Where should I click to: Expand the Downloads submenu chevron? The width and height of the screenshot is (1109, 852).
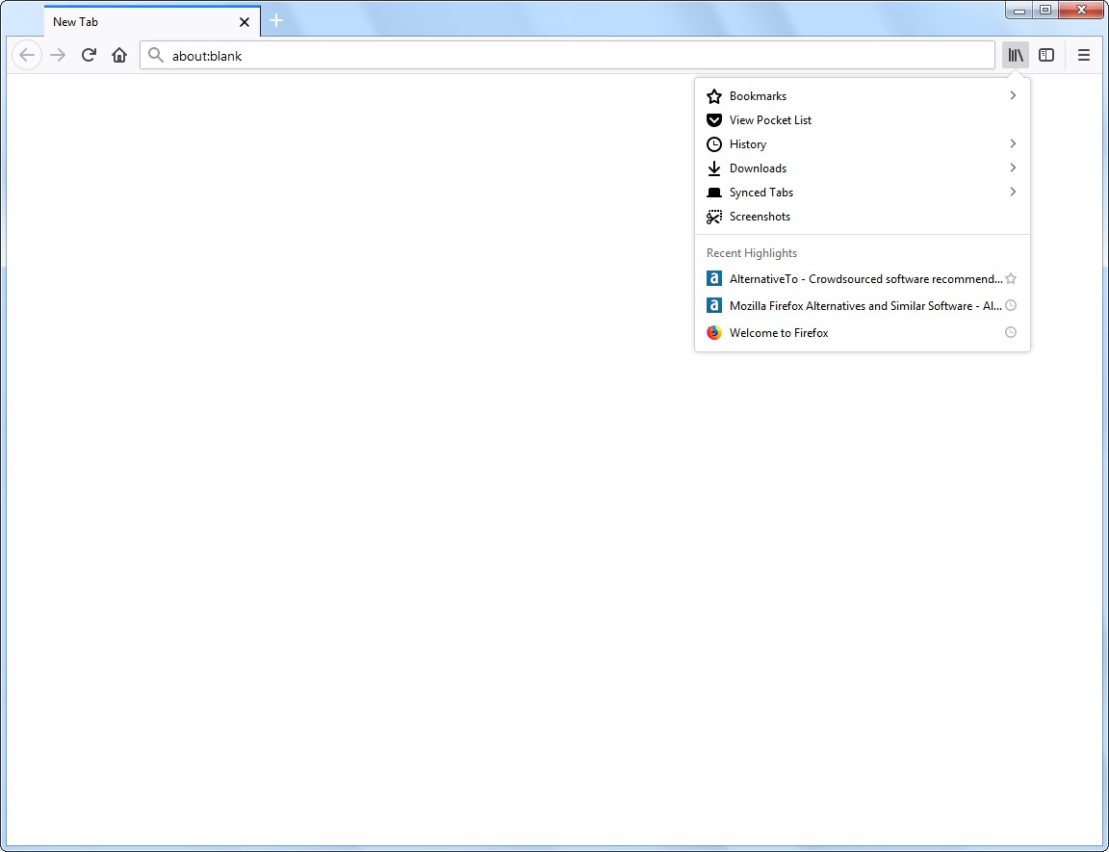tap(1013, 168)
